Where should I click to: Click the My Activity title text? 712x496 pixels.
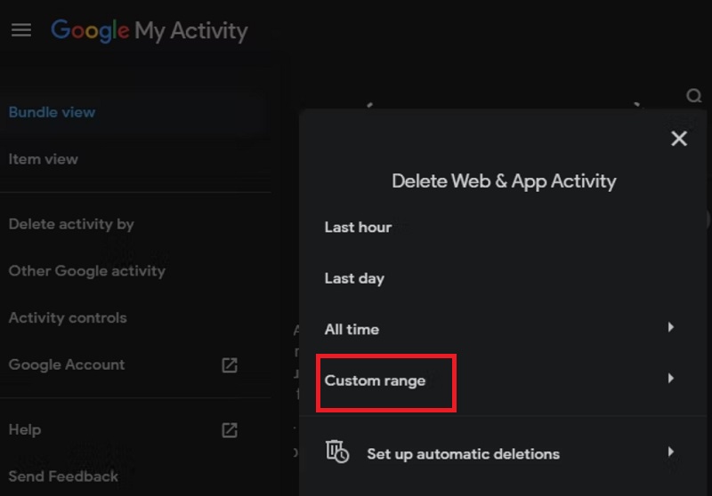coord(190,31)
